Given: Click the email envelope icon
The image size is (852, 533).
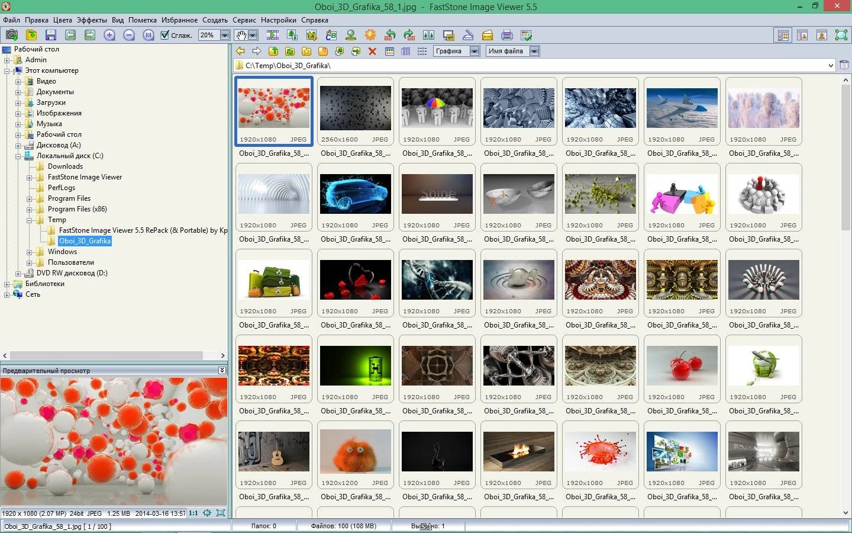Looking at the screenshot, I should [488, 35].
